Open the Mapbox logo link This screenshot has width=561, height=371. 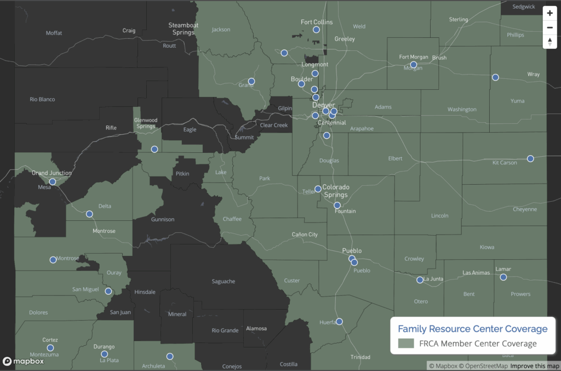(23, 361)
